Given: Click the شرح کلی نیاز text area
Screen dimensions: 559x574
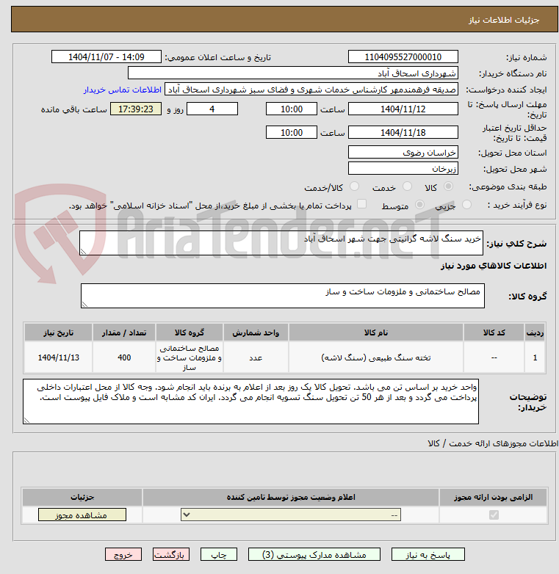Looking at the screenshot, I should coord(281,243).
